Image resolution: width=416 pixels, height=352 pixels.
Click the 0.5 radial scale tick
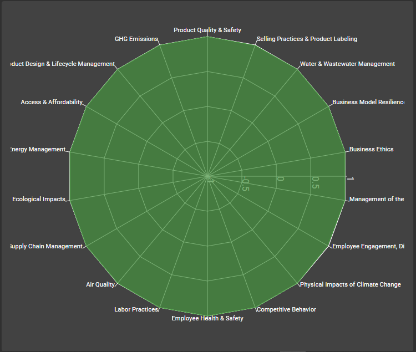pos(315,182)
